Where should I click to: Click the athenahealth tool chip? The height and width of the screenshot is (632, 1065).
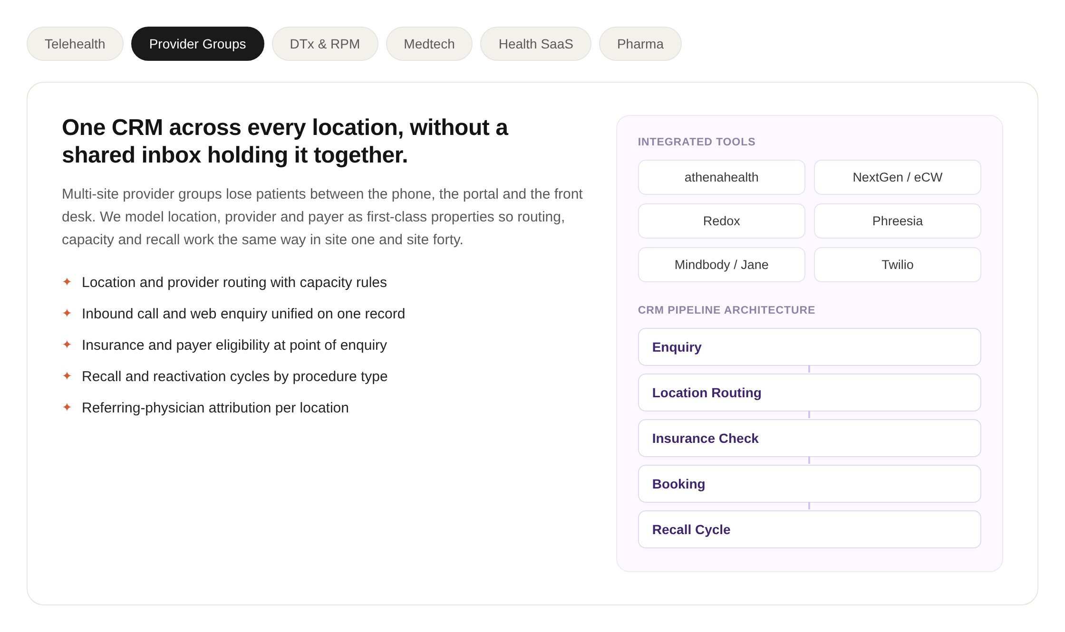pyautogui.click(x=722, y=177)
